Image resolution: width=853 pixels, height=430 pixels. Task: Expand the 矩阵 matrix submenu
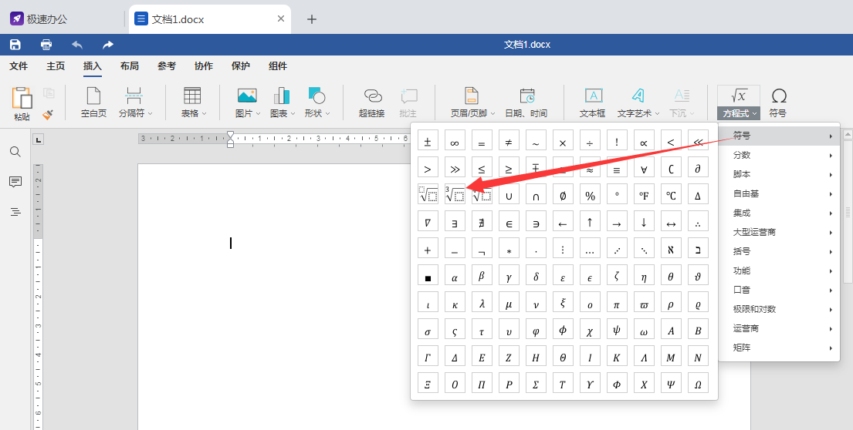(x=779, y=348)
